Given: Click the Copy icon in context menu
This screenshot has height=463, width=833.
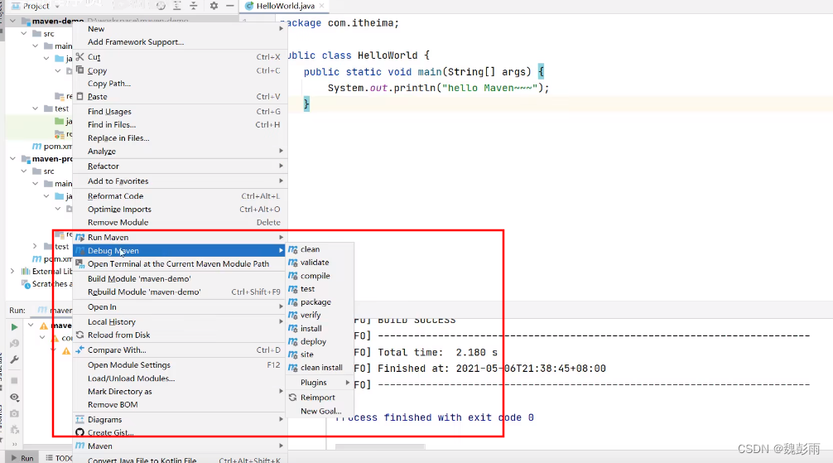Looking at the screenshot, I should click(79, 70).
